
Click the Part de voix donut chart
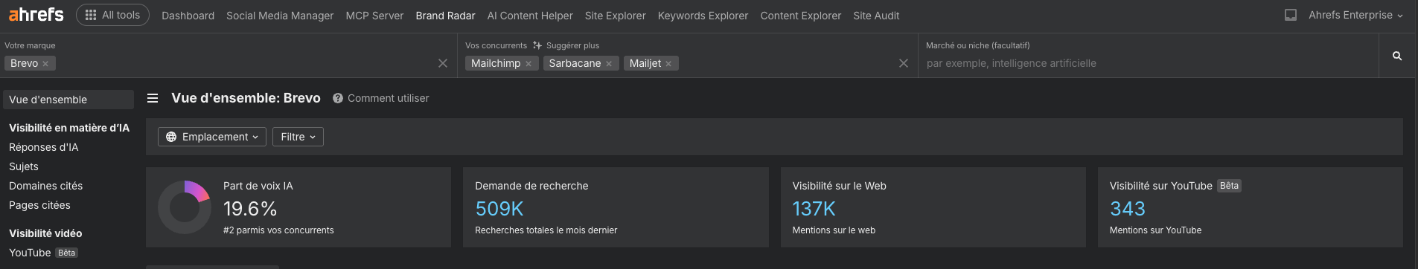click(185, 207)
